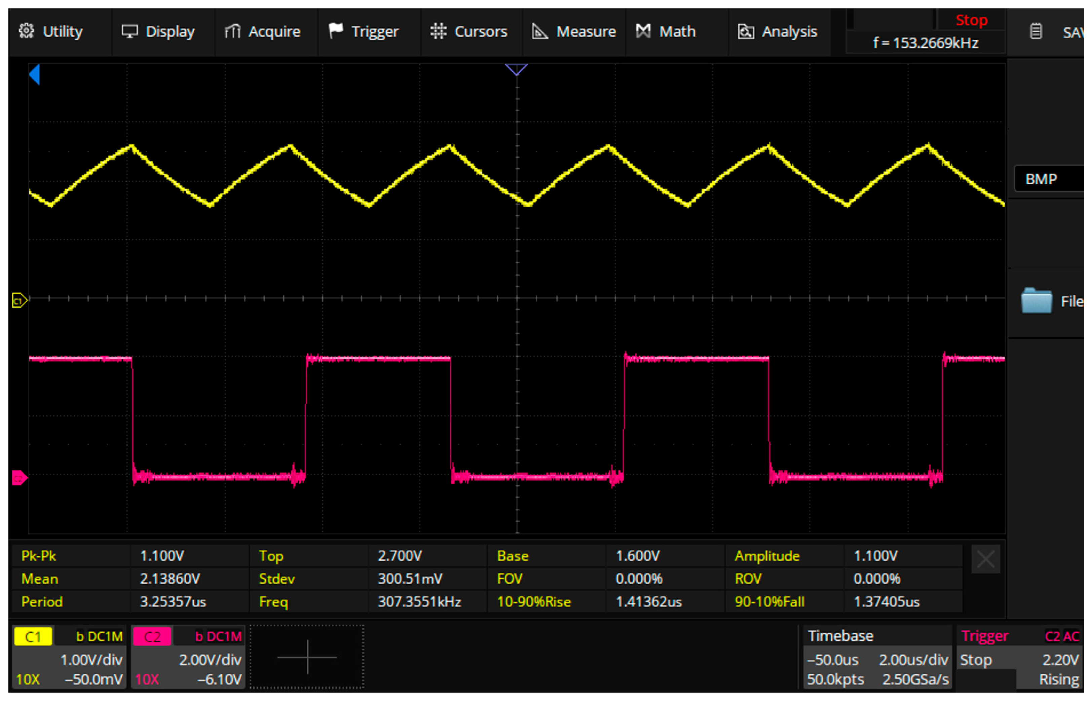The image size is (1092, 701).
Task: Toggle the pink C2 channel label
Action: pyautogui.click(x=152, y=636)
